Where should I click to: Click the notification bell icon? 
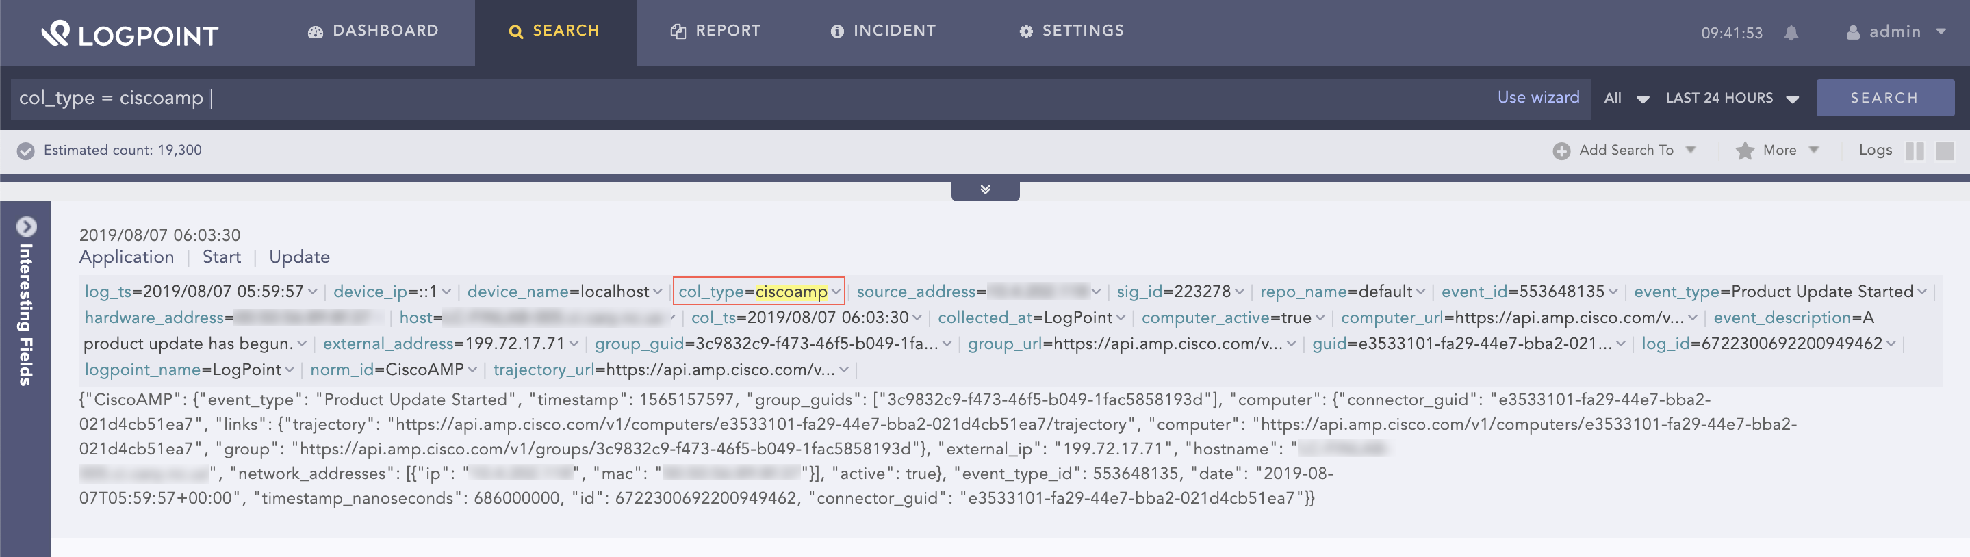point(1791,33)
